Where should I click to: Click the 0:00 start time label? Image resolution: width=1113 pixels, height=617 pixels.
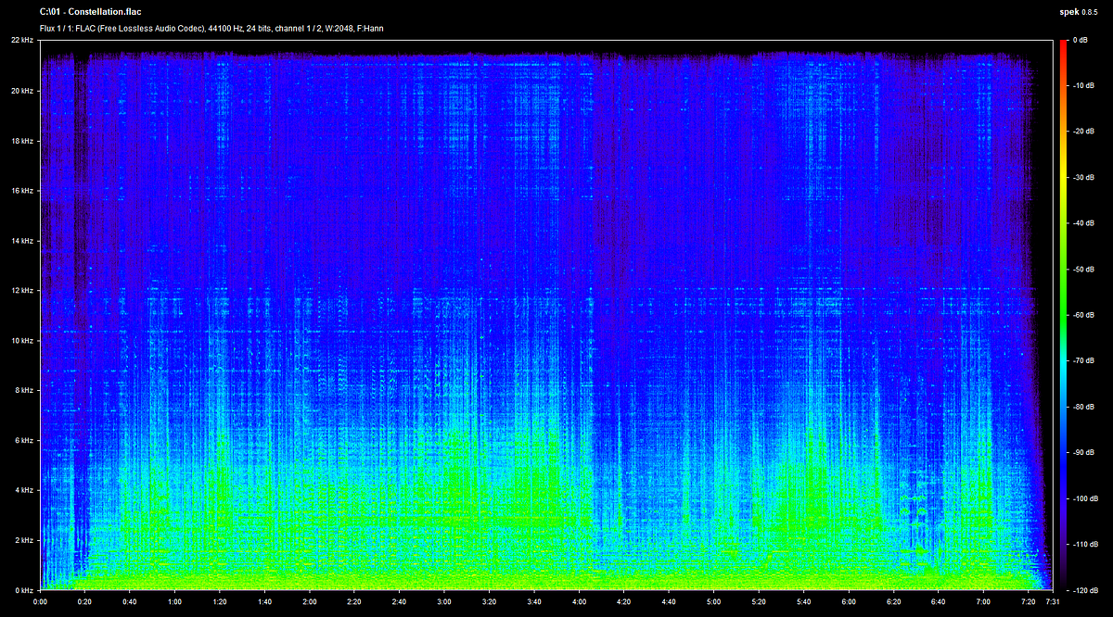tap(41, 601)
